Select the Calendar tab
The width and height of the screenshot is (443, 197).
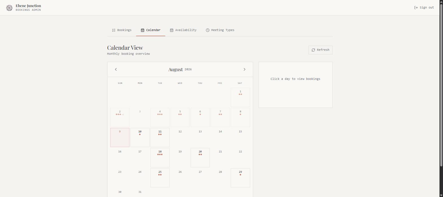(x=151, y=30)
